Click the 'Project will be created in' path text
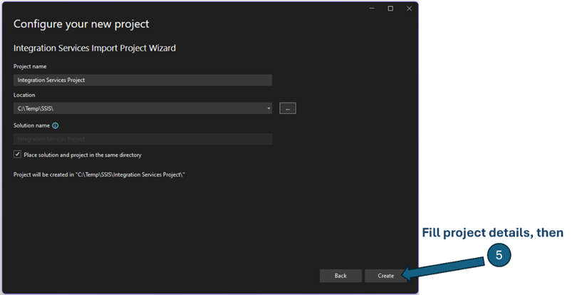Screen dimensions: 577x295 coord(99,175)
